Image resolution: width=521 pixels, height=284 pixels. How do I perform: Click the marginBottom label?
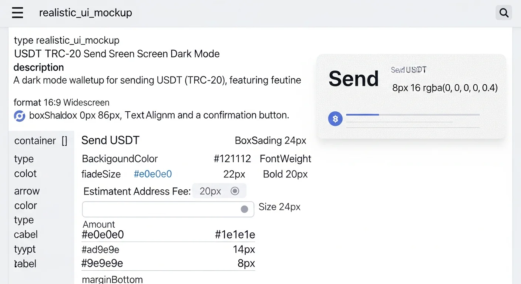click(112, 280)
